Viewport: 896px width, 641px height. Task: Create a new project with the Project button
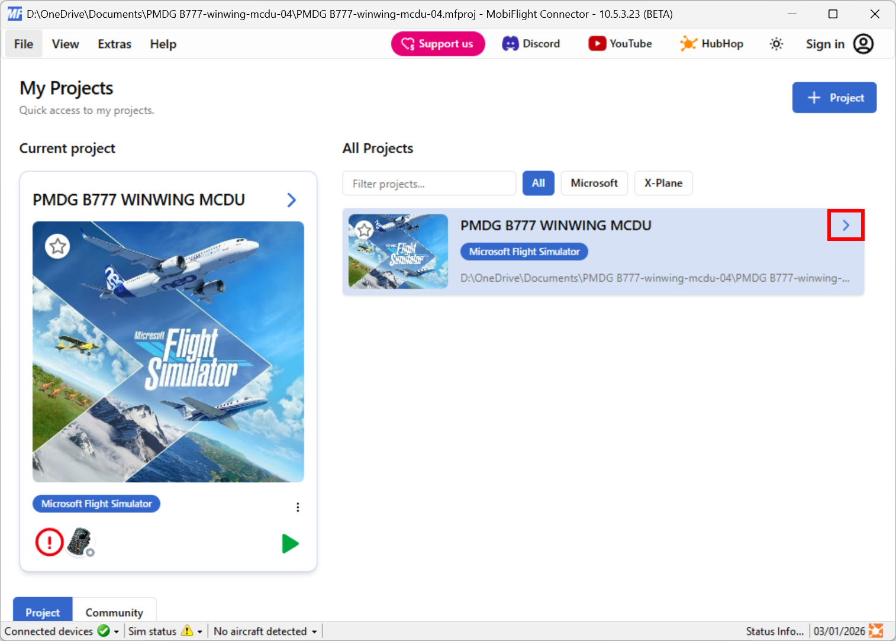[834, 97]
